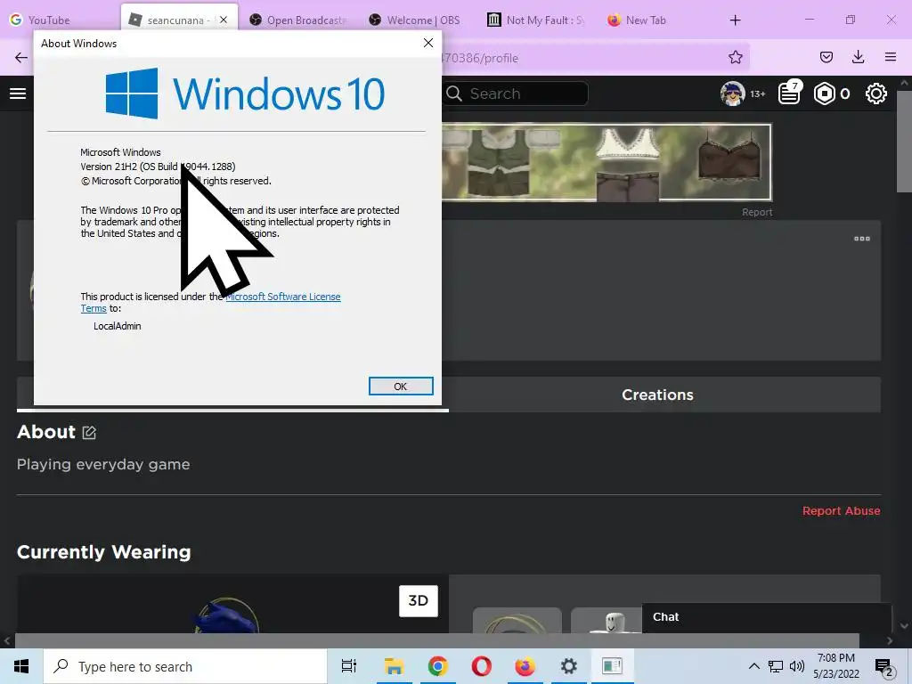
Task: Click the horizontal scrollbar at bottom
Action: [436, 640]
